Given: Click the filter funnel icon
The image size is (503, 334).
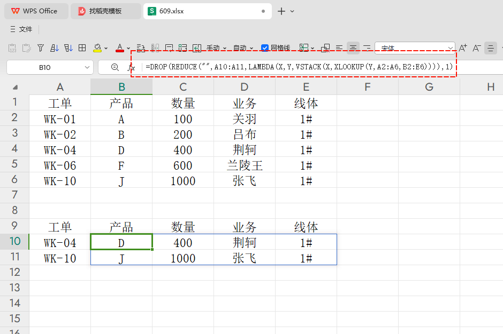Looking at the screenshot, I should coord(41,48).
